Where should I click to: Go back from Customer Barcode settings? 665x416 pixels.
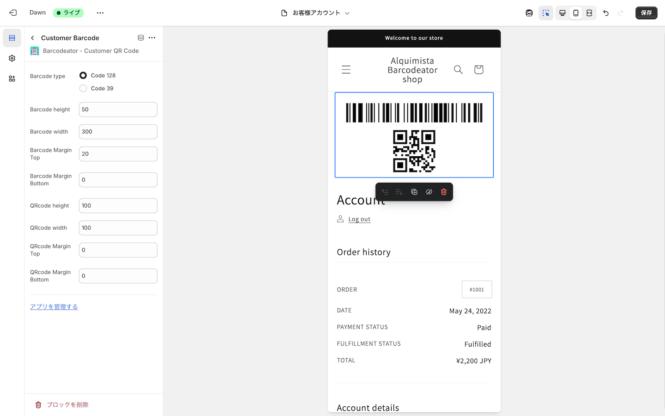coord(32,38)
